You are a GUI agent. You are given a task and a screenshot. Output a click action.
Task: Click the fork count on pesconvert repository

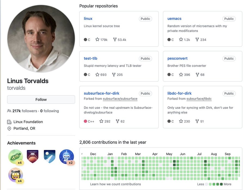[x=202, y=75]
